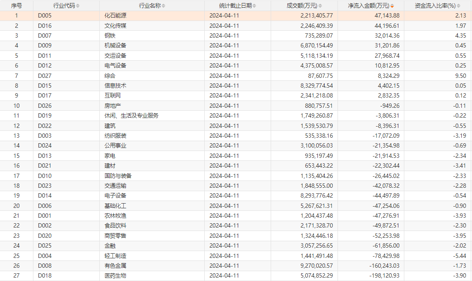Select the 商贸零售 cell
Viewport: 472px width, 281px height.
(x=115, y=236)
